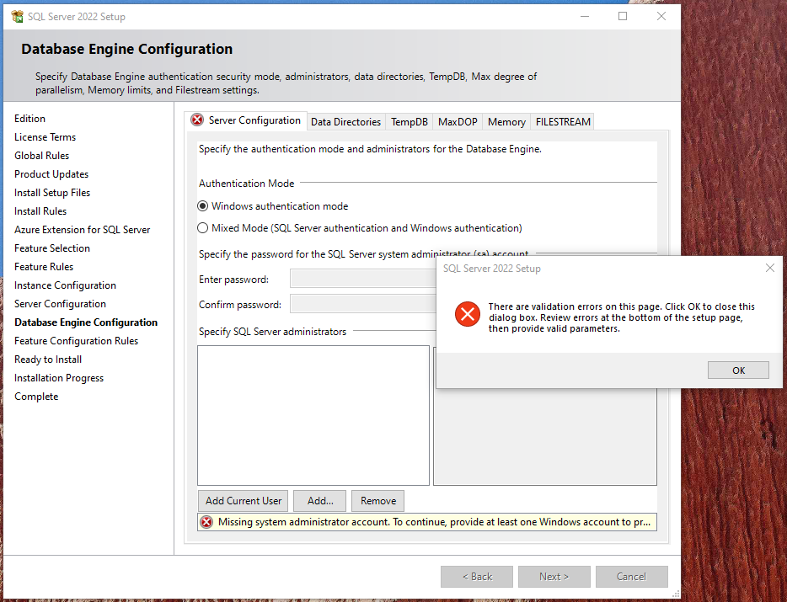
Task: Click OK in the validation error dialog
Action: (738, 370)
